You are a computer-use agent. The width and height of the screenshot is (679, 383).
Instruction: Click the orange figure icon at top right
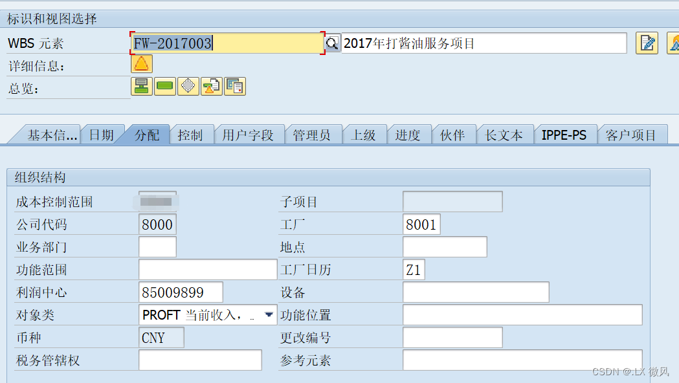click(x=674, y=43)
